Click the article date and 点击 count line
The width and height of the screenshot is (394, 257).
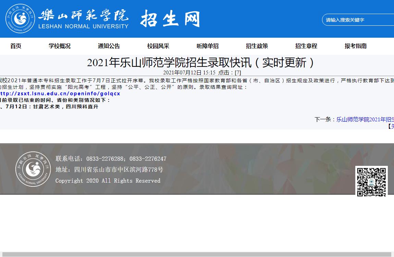pyautogui.click(x=202, y=73)
